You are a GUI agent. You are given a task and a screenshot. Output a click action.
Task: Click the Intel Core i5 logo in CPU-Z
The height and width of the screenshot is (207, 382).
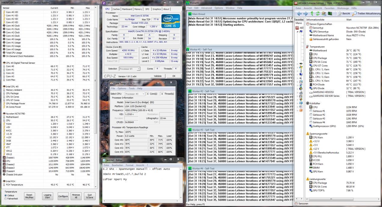tap(170, 21)
